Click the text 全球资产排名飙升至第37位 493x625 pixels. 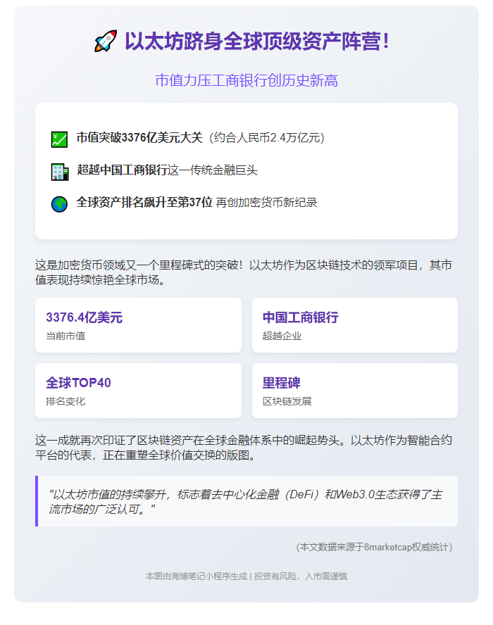tap(144, 203)
